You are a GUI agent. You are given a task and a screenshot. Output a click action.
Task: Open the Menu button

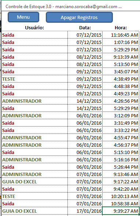(23, 17)
